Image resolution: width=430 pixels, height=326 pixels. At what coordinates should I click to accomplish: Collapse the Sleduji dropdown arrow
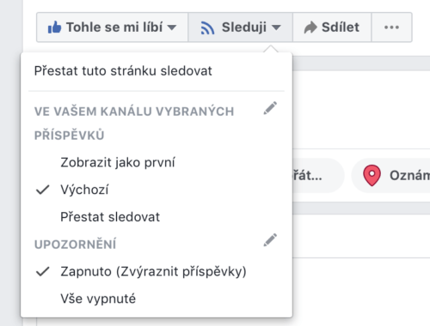(x=276, y=27)
